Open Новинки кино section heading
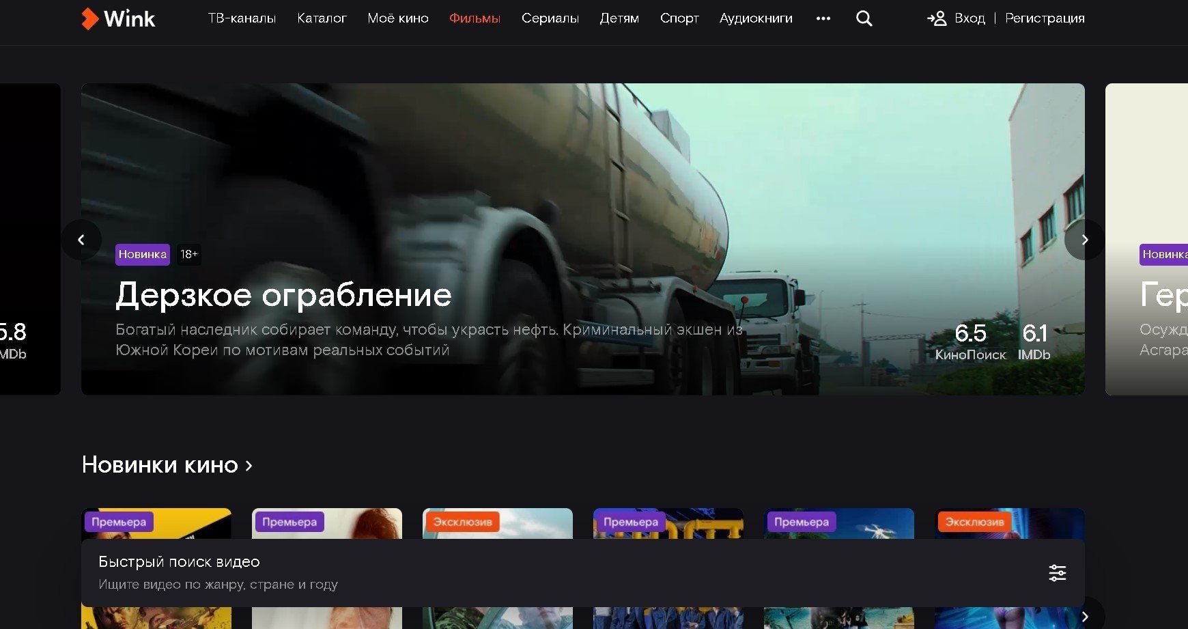 (160, 465)
